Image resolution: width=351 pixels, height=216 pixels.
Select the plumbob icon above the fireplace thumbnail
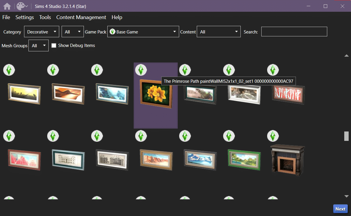(273, 136)
